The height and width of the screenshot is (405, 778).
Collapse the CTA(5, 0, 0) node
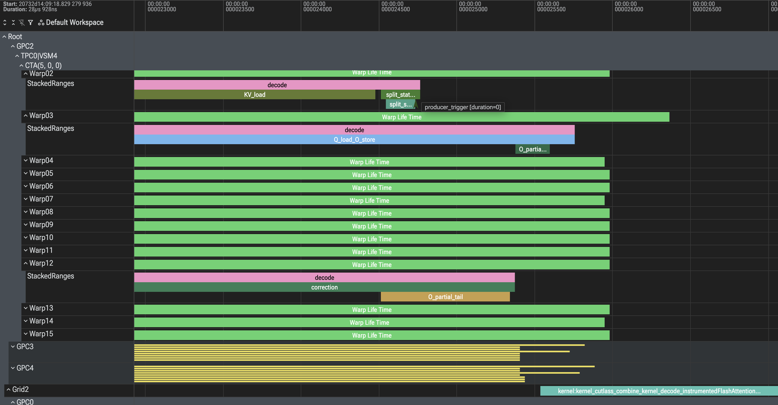[21, 66]
